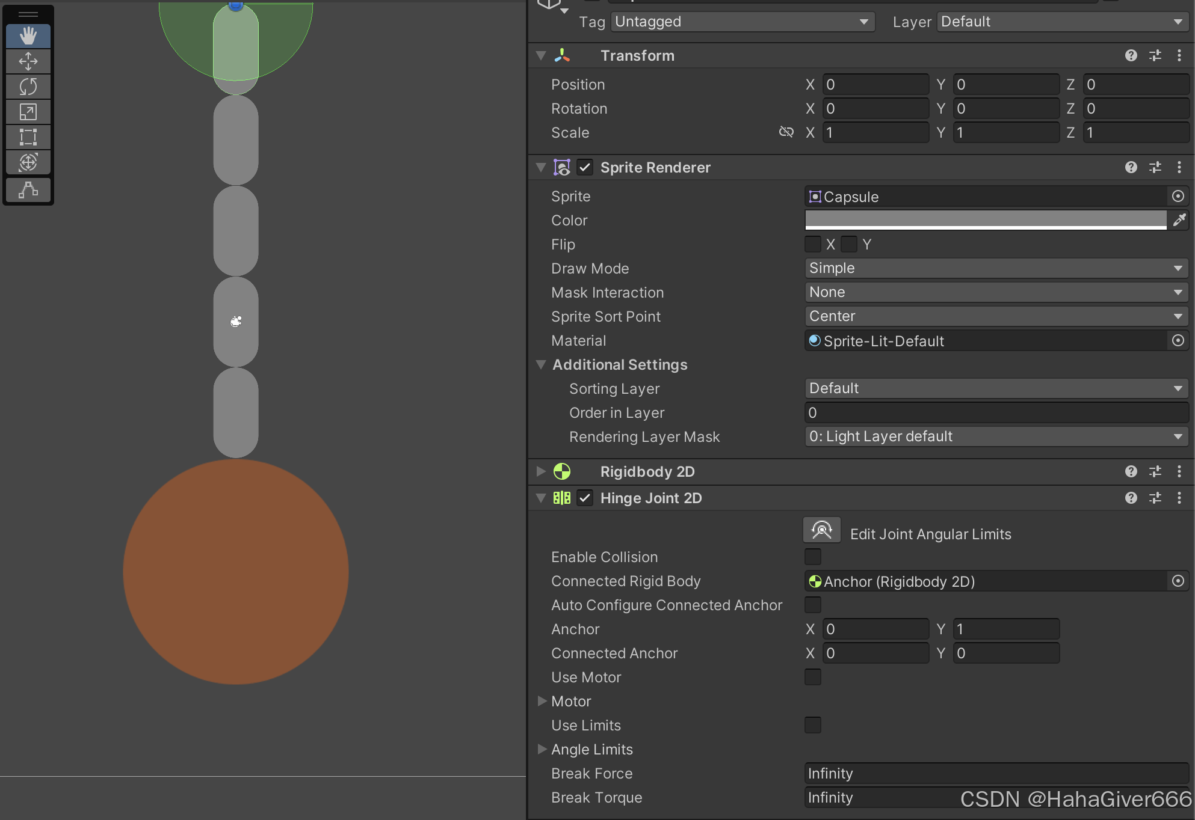Image resolution: width=1195 pixels, height=820 pixels.
Task: Open Hinge Joint 2D help icon
Action: pos(1131,498)
